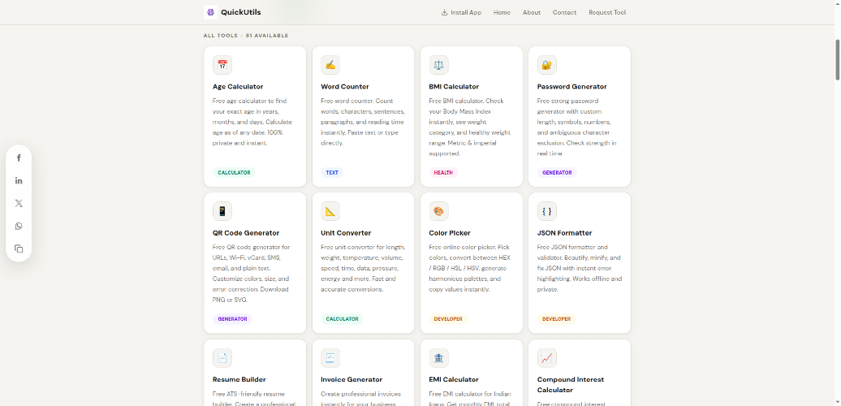Click the Unit Converter ruler icon

pyautogui.click(x=330, y=211)
